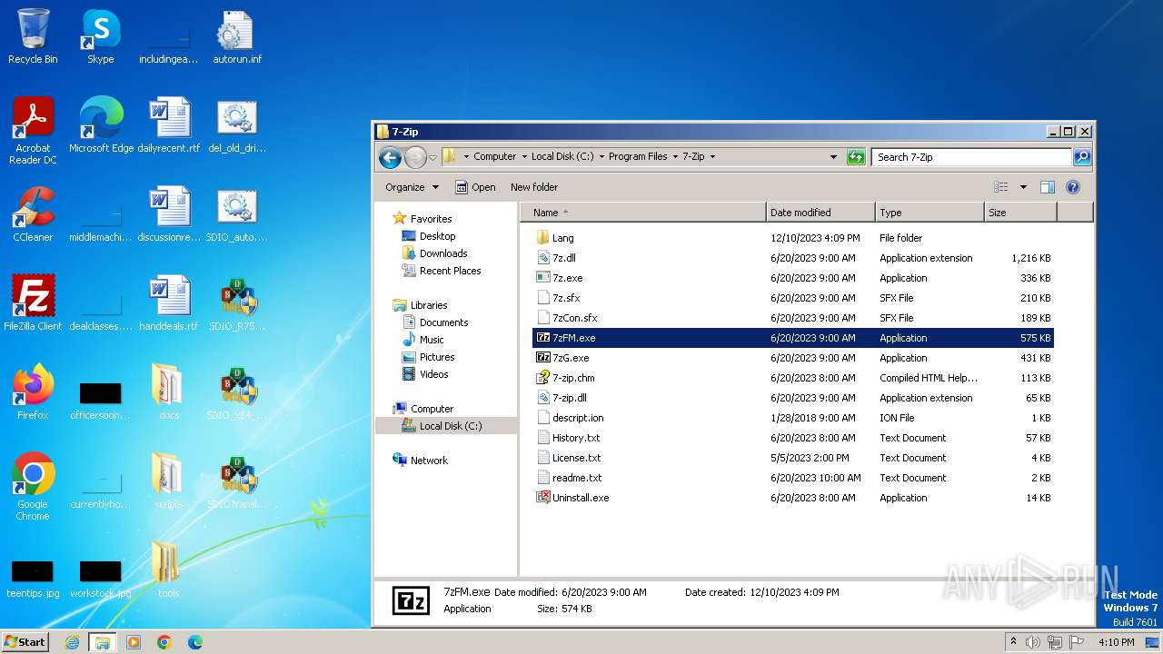Open the views dropdown arrow
1163x654 pixels.
[1023, 187]
